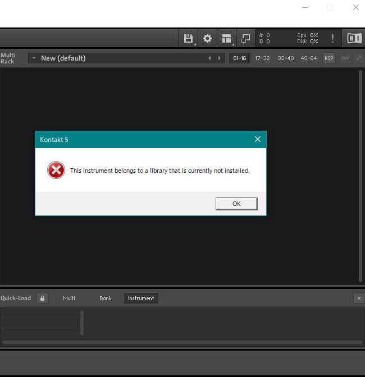Image resolution: width=365 pixels, height=377 pixels.
Task: Close the Kontakt 5 error dialog with X
Action: point(258,139)
